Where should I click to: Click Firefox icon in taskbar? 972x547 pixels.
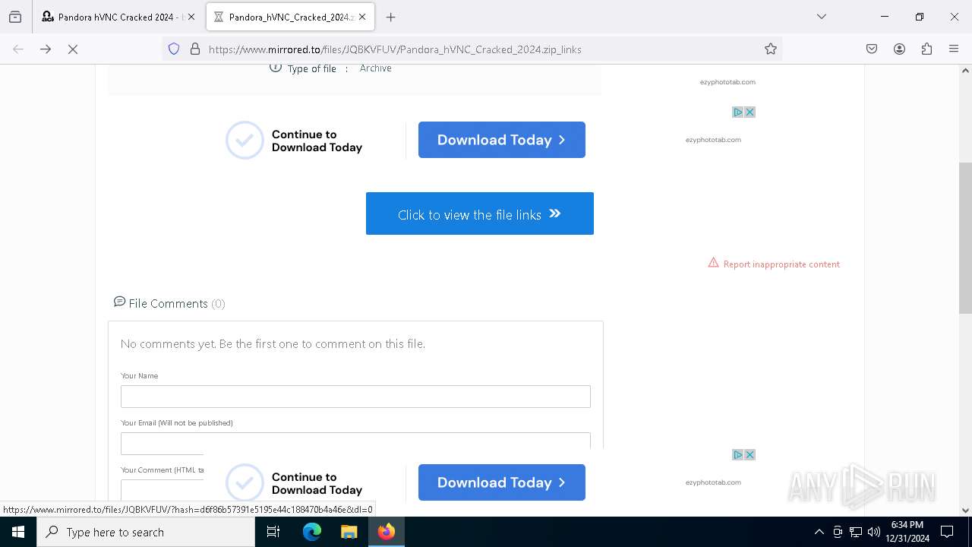[x=386, y=532]
